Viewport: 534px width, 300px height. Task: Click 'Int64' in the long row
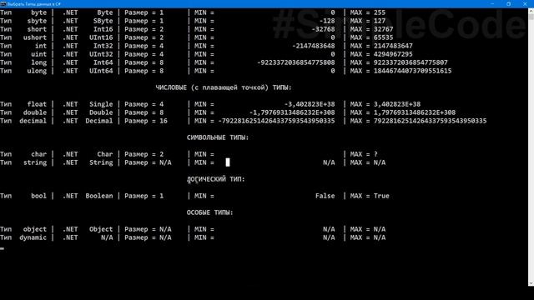coord(103,62)
